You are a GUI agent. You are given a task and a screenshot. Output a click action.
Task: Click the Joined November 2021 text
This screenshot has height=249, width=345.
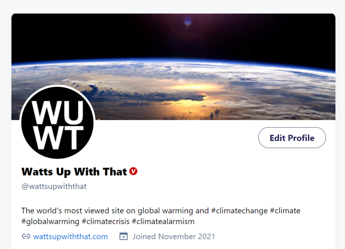(174, 237)
